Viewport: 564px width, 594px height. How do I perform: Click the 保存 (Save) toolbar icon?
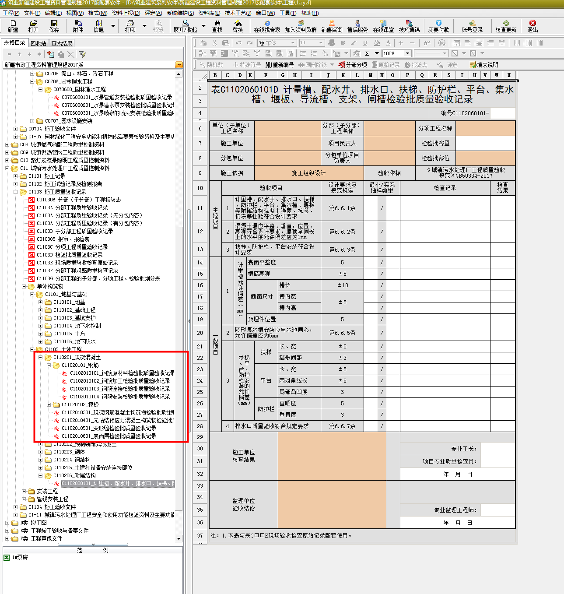pos(54,26)
